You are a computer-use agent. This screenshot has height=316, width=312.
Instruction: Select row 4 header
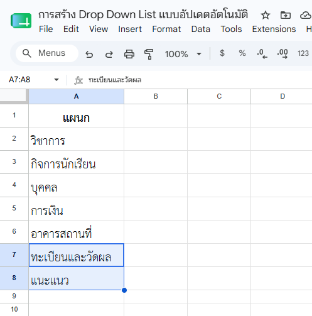point(14,185)
